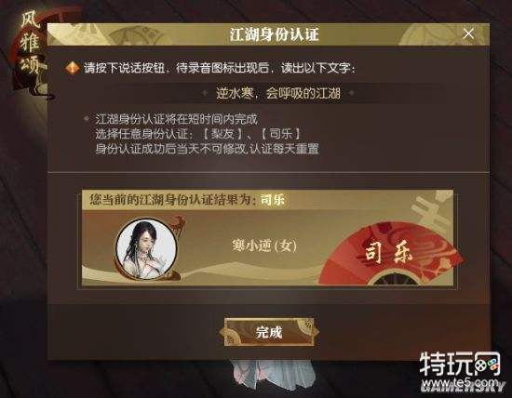Close the 江湖身份认证 dialog with X

click(468, 33)
